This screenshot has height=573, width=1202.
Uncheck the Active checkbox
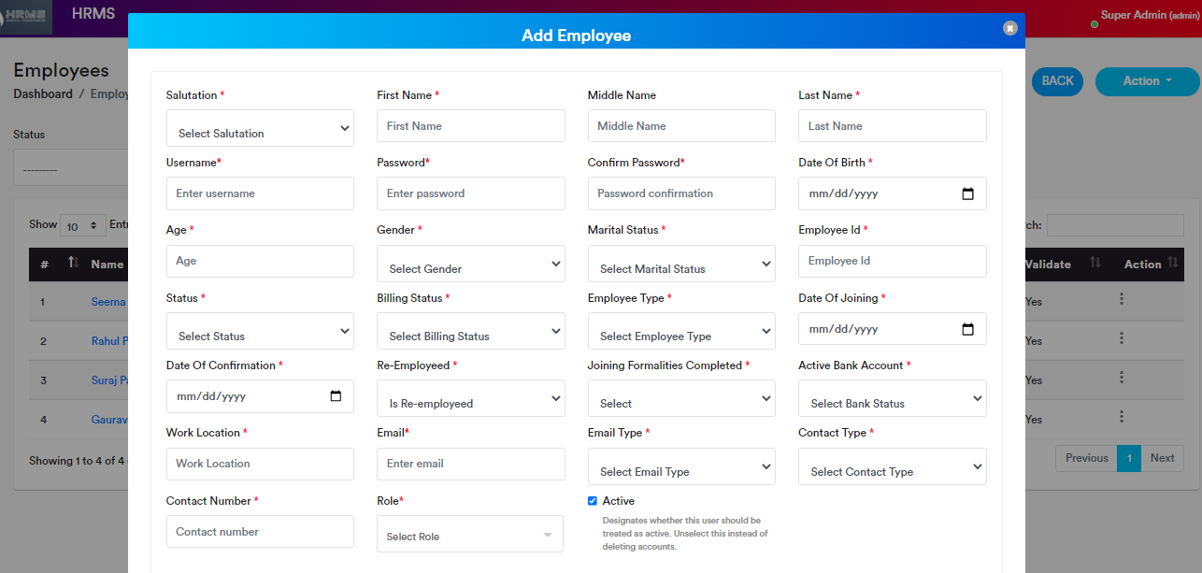(593, 501)
